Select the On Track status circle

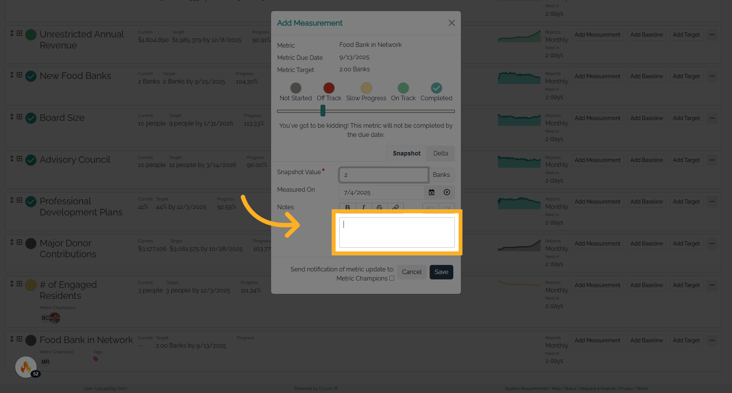[403, 88]
